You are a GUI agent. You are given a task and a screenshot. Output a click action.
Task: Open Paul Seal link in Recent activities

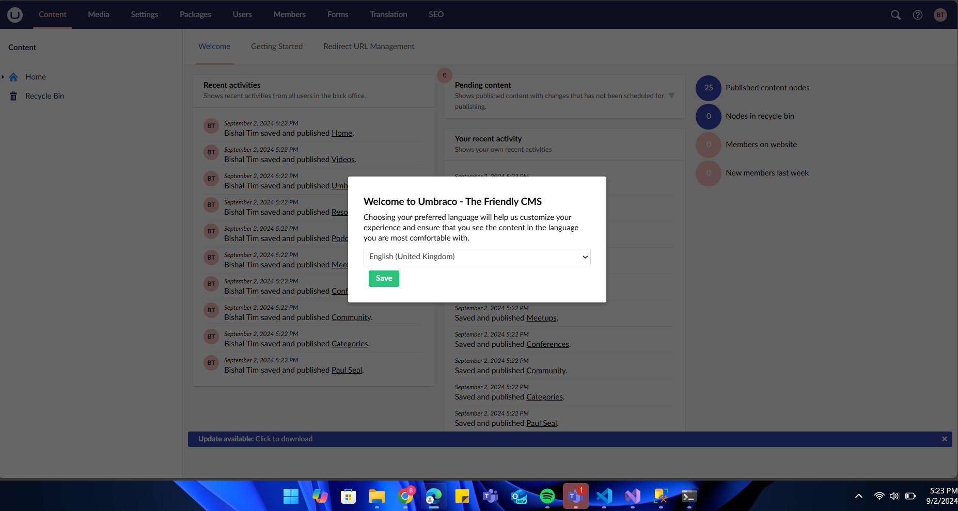[347, 370]
